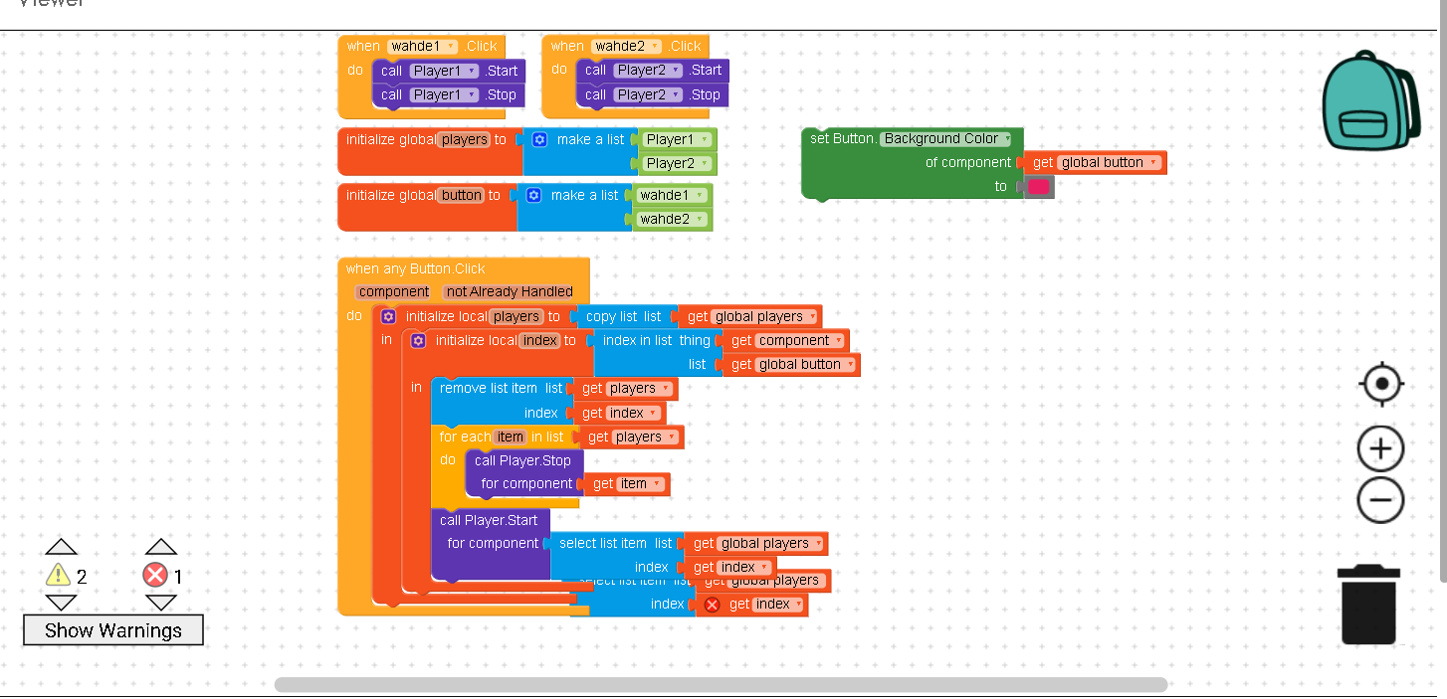Image resolution: width=1447 pixels, height=699 pixels.
Task: Click red error icon on get index block
Action: [x=712, y=605]
